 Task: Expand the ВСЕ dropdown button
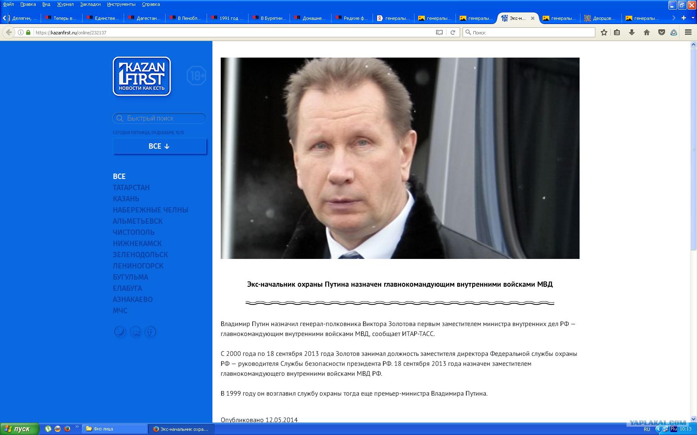[159, 146]
